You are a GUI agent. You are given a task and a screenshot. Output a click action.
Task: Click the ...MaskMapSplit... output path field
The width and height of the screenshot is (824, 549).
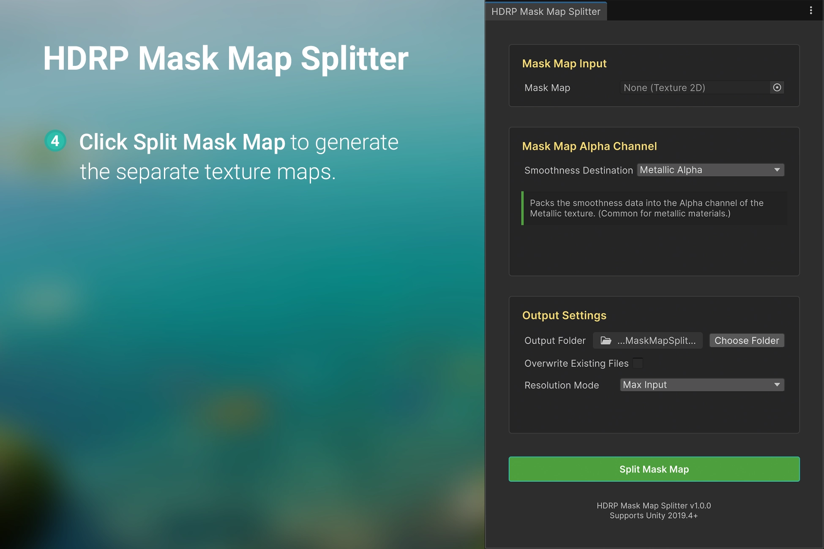(x=656, y=340)
